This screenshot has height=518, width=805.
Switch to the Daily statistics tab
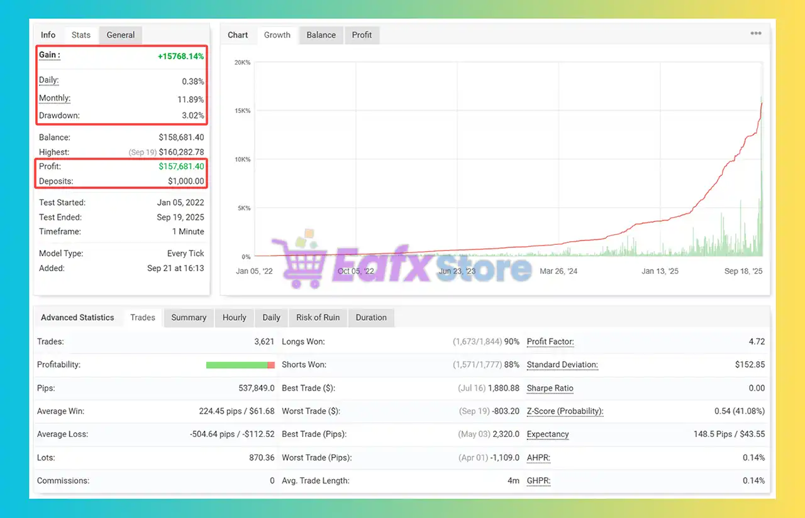click(x=271, y=318)
